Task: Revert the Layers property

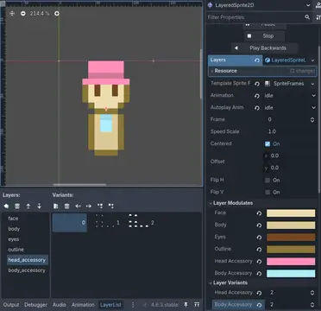Action: click(x=257, y=60)
